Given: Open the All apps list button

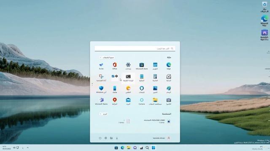Looking at the screenshot, I should (107, 57).
